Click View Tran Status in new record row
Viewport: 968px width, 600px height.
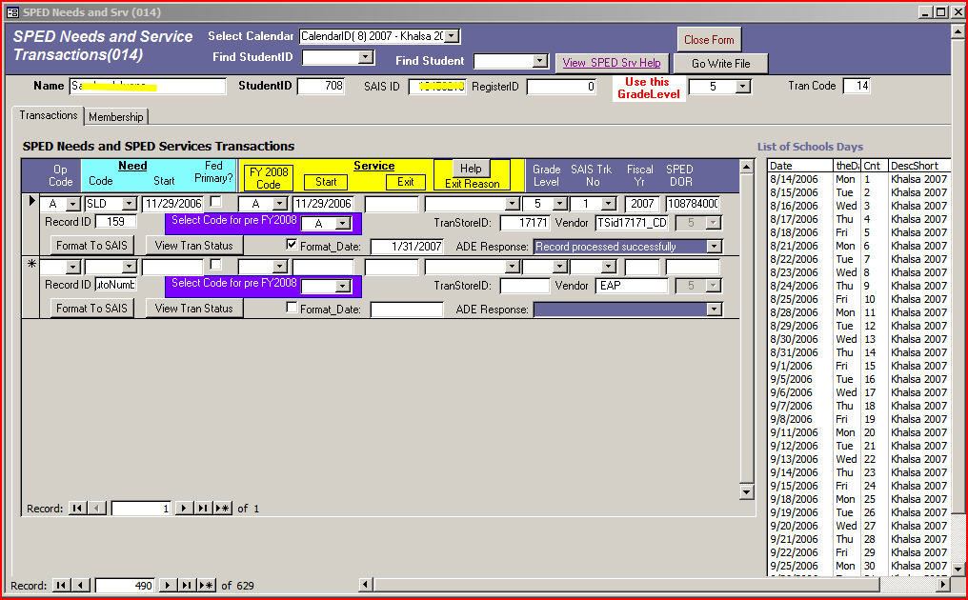coord(193,308)
